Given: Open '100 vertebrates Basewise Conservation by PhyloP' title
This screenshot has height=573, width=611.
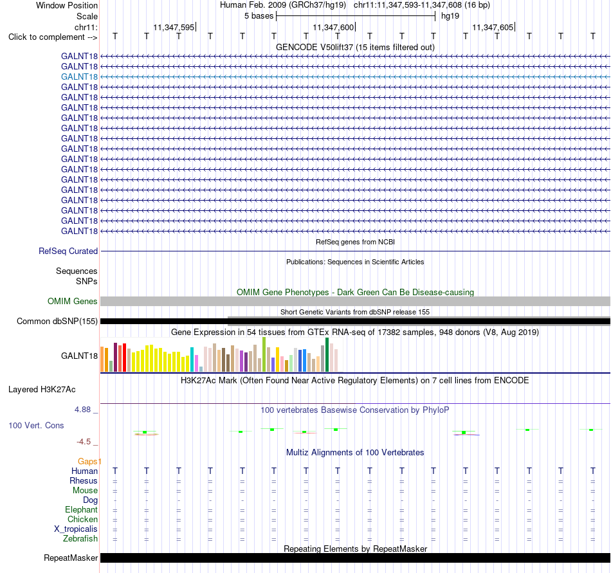Looking at the screenshot, I should (355, 410).
